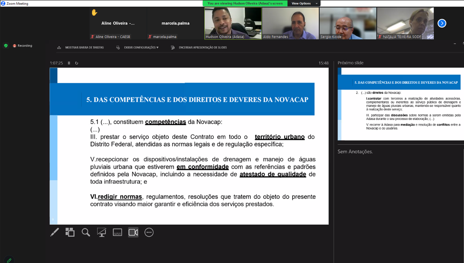Click the current slide in presenter view
Image resolution: width=464 pixels, height=263 pixels.
pos(189,146)
